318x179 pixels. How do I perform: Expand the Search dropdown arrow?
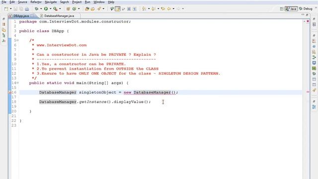pos(103,9)
